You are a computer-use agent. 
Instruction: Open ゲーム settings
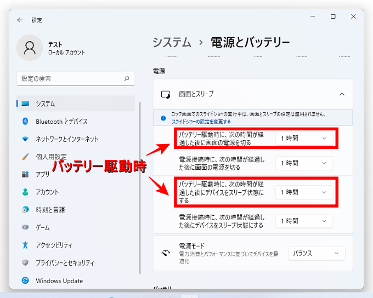coord(76,227)
